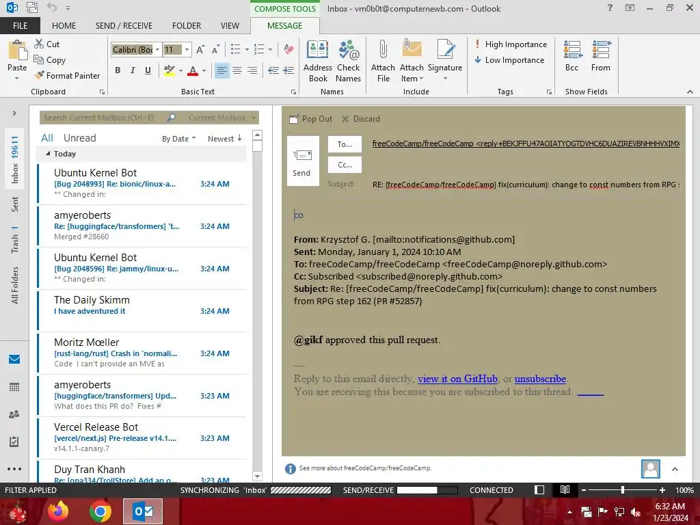Toggle italic formatting
The image size is (700, 525).
coord(133,70)
